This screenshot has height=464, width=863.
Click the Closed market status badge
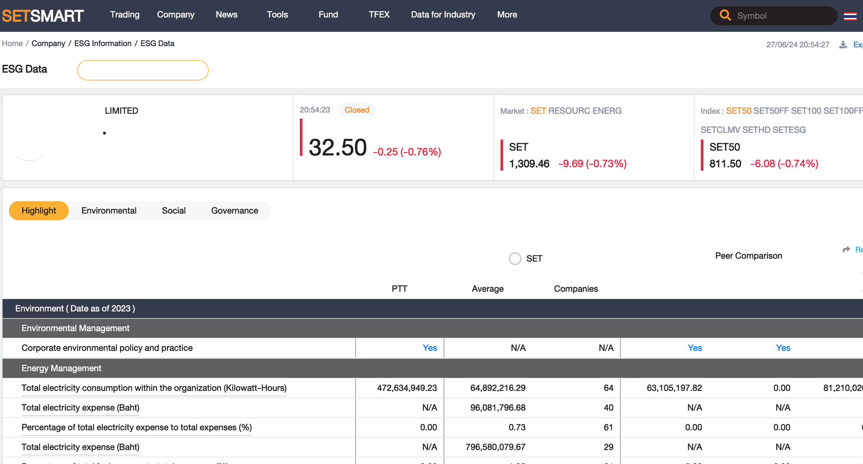pyautogui.click(x=357, y=110)
